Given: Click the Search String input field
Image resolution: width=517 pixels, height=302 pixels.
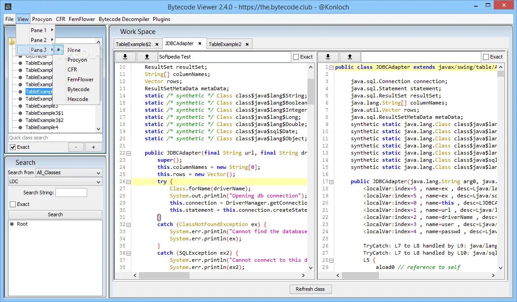Looking at the screenshot, I should tap(71, 193).
